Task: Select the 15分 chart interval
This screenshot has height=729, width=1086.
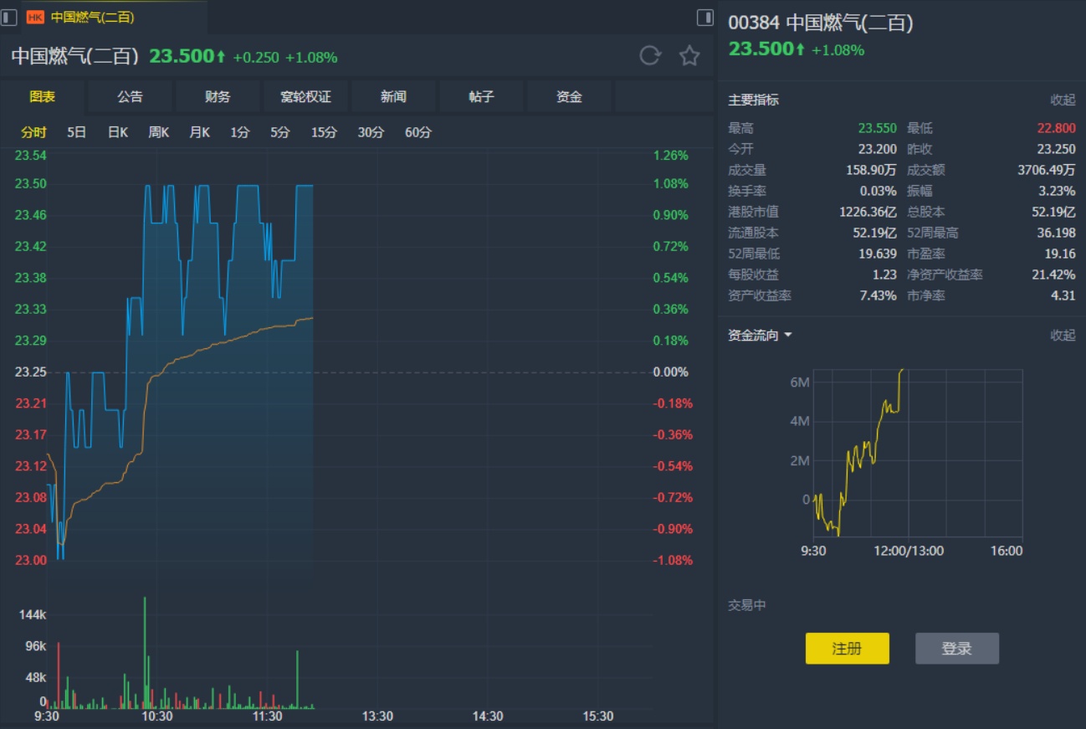Action: pos(325,132)
